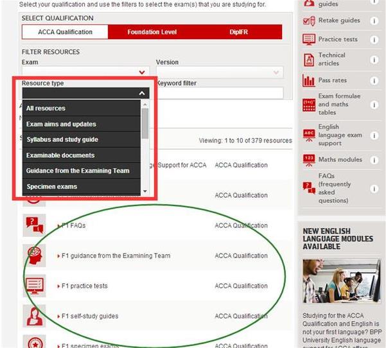Click the English language exam support icon
Screen dimensions: 386x348
[309, 135]
